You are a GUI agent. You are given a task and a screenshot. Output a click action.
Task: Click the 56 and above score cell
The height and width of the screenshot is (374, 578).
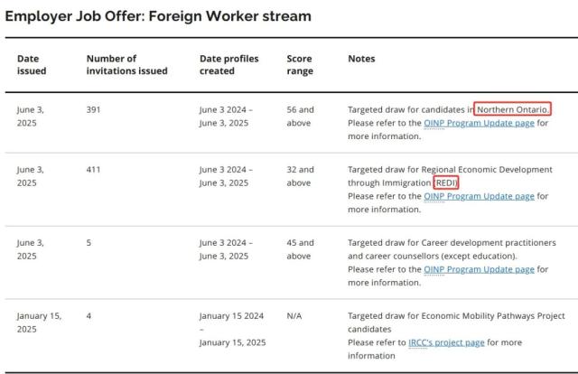point(301,116)
